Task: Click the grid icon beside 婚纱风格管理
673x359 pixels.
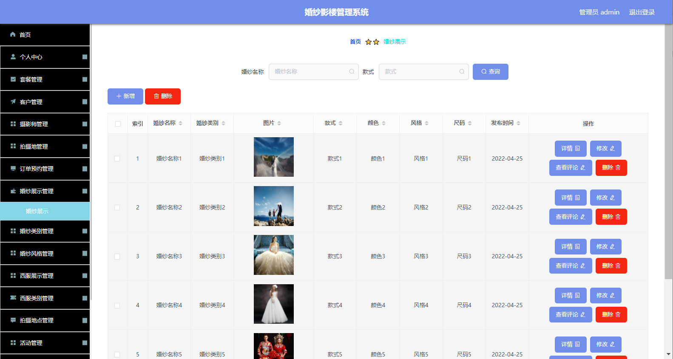Action: 13,253
